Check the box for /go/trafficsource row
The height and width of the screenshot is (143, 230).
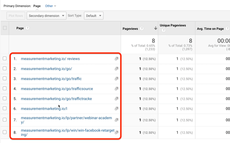(5, 88)
